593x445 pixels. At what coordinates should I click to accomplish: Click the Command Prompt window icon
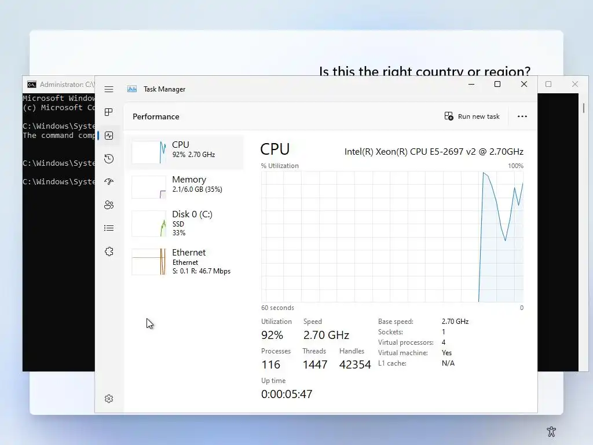click(32, 85)
